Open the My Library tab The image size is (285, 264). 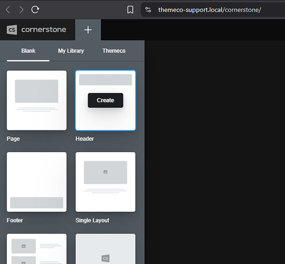pyautogui.click(x=71, y=51)
